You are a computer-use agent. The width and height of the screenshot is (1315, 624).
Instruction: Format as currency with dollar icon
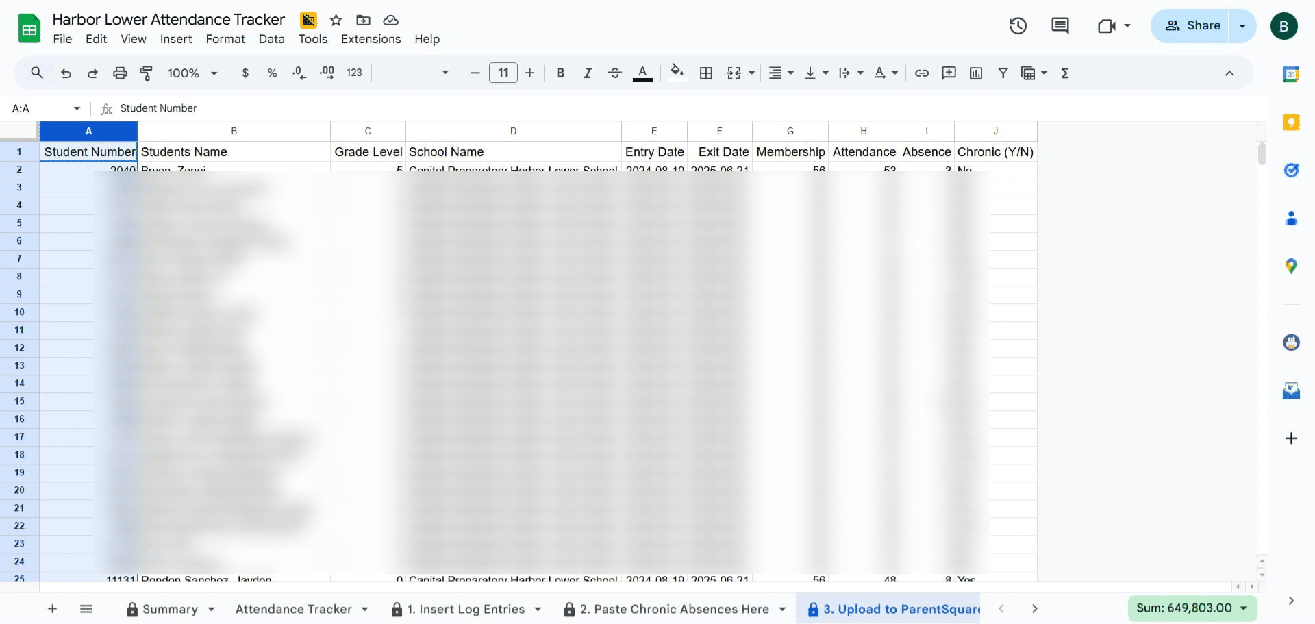245,73
